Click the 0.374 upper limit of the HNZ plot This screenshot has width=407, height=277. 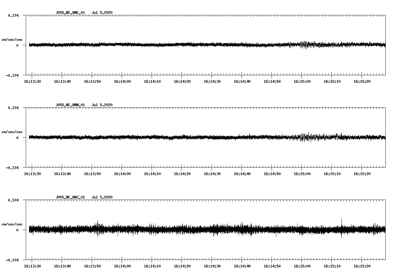[x=13, y=200]
